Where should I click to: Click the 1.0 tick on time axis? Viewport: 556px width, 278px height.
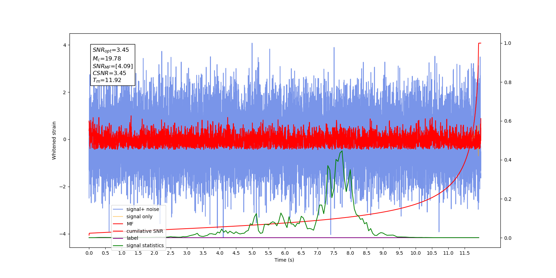tap(122, 253)
